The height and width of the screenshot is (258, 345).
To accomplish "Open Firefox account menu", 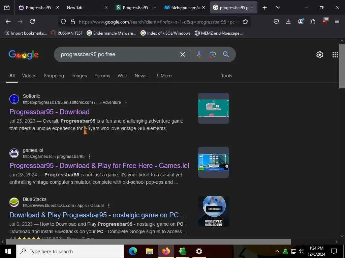I will (301, 21).
